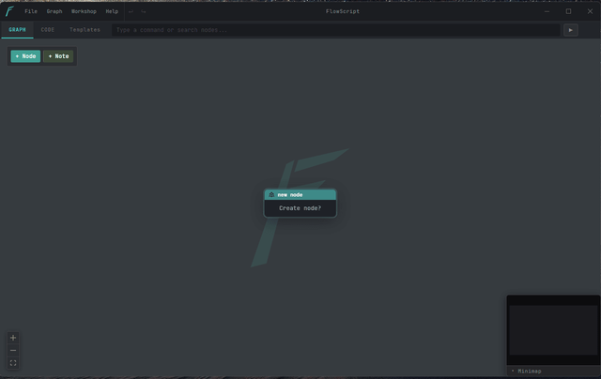Collapse the Minimap panel
The image size is (601, 379).
(x=527, y=371)
